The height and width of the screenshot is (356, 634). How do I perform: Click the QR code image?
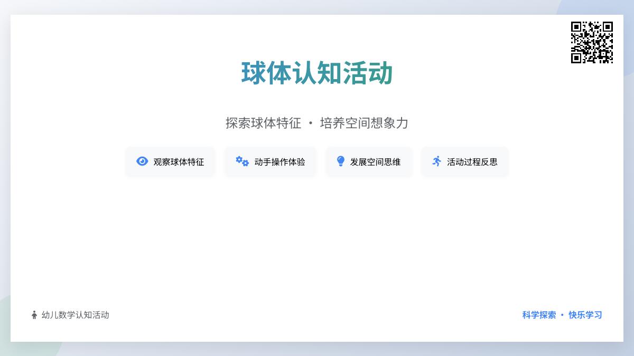592,42
